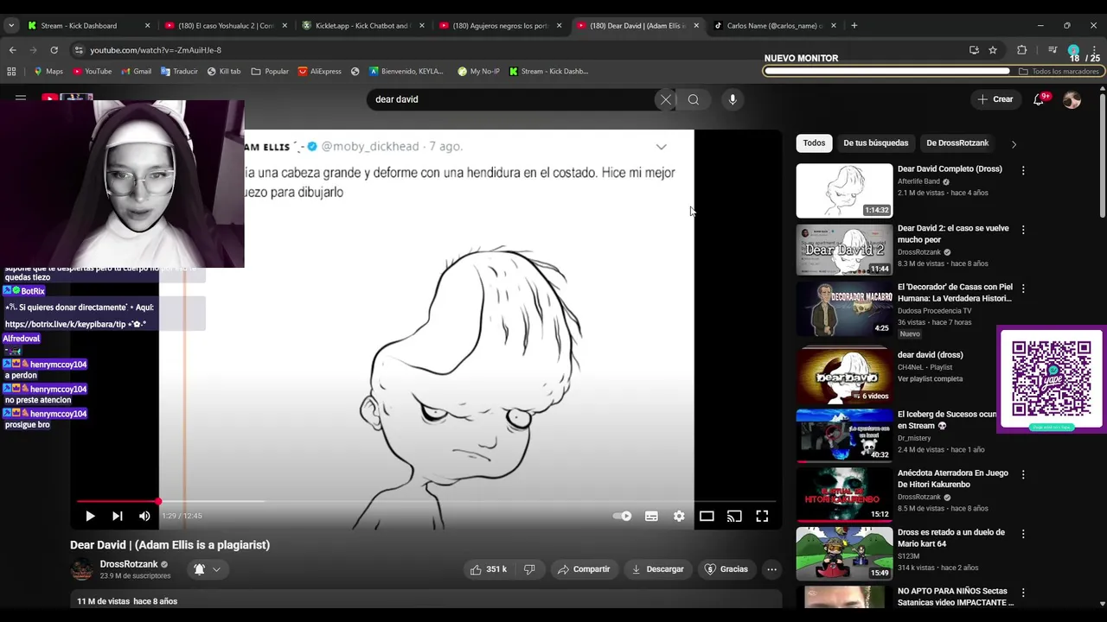Open the player settings gear

[x=679, y=516]
